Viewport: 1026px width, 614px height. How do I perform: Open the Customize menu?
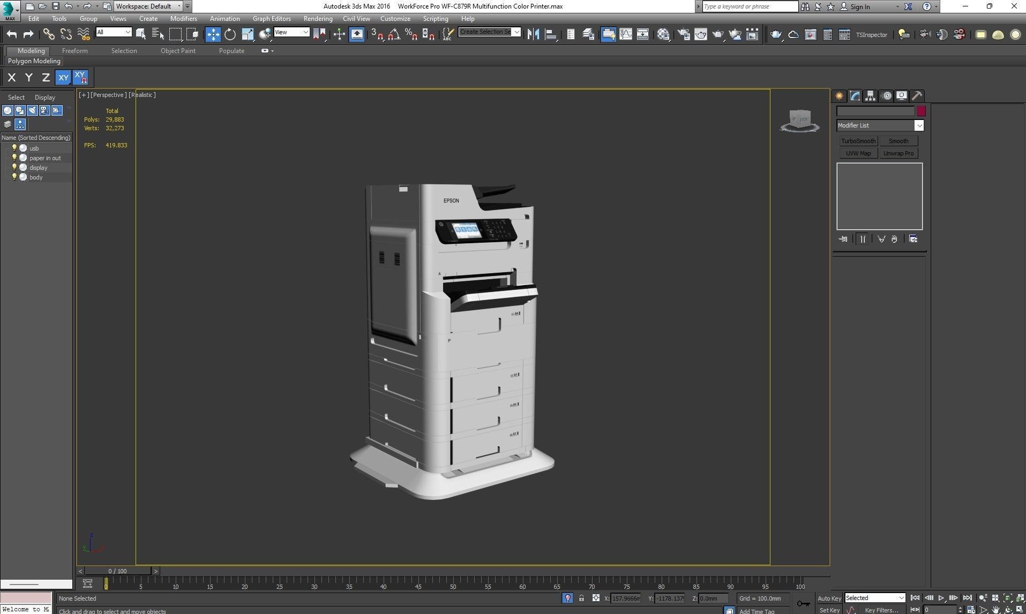395,18
